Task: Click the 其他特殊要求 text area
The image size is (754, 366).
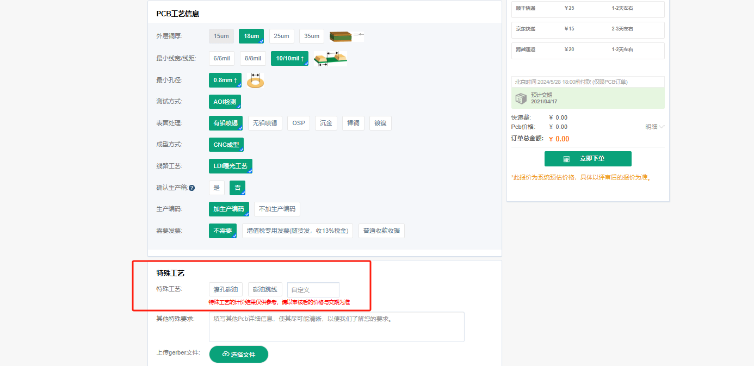Action: 336,326
